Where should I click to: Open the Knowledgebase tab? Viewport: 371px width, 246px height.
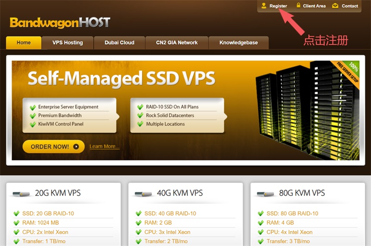pyautogui.click(x=238, y=43)
